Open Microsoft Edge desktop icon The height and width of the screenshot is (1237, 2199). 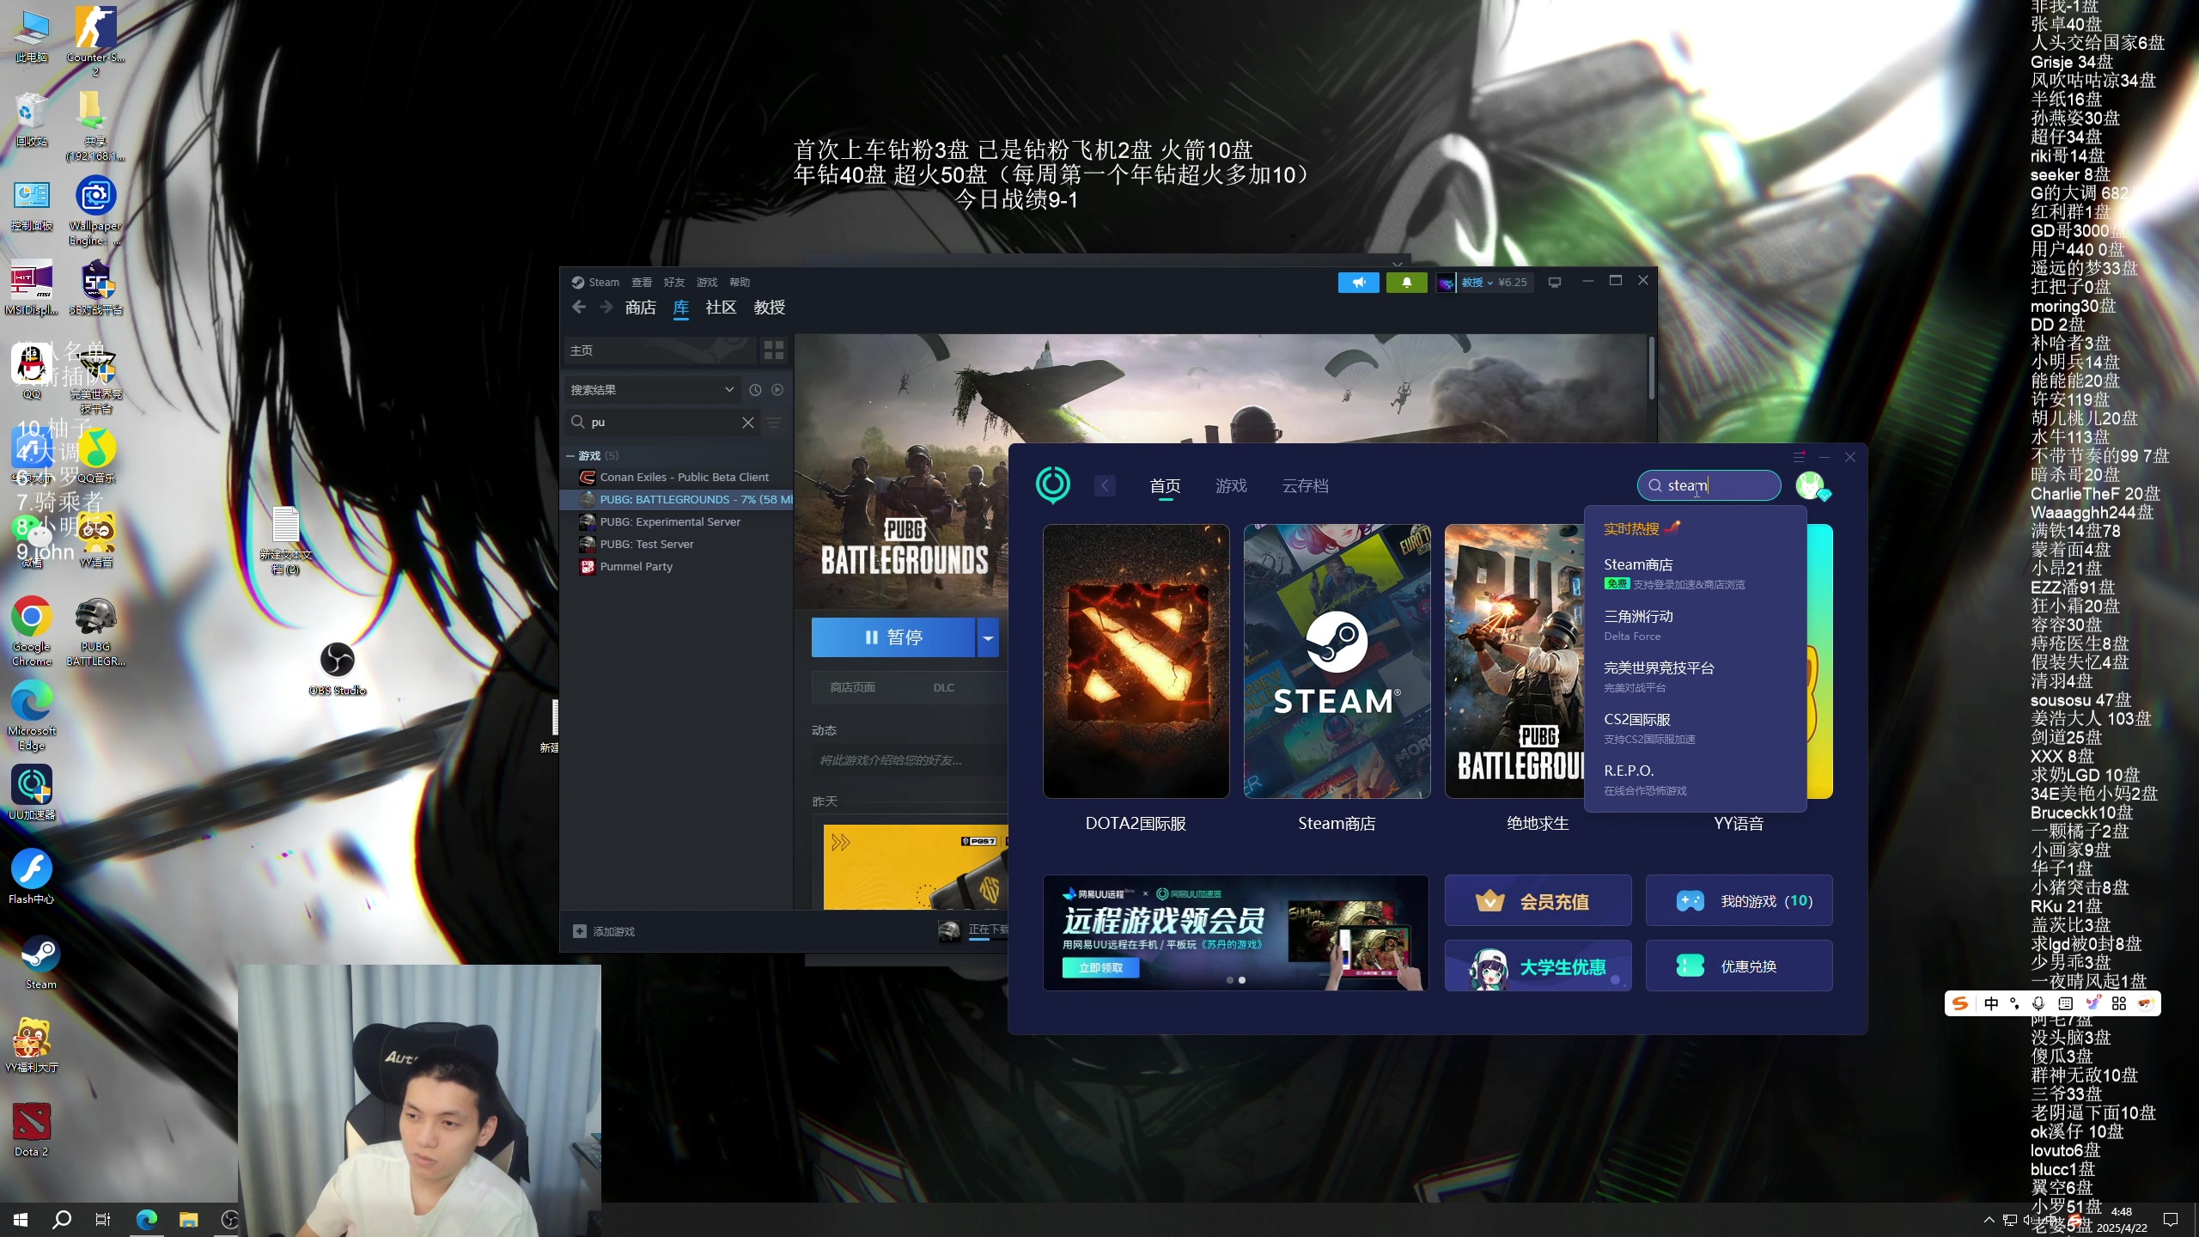(x=32, y=716)
